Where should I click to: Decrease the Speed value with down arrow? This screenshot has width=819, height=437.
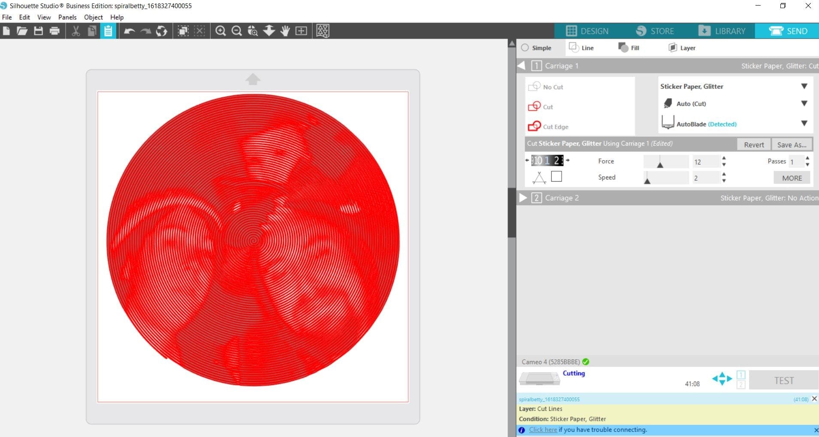click(724, 181)
